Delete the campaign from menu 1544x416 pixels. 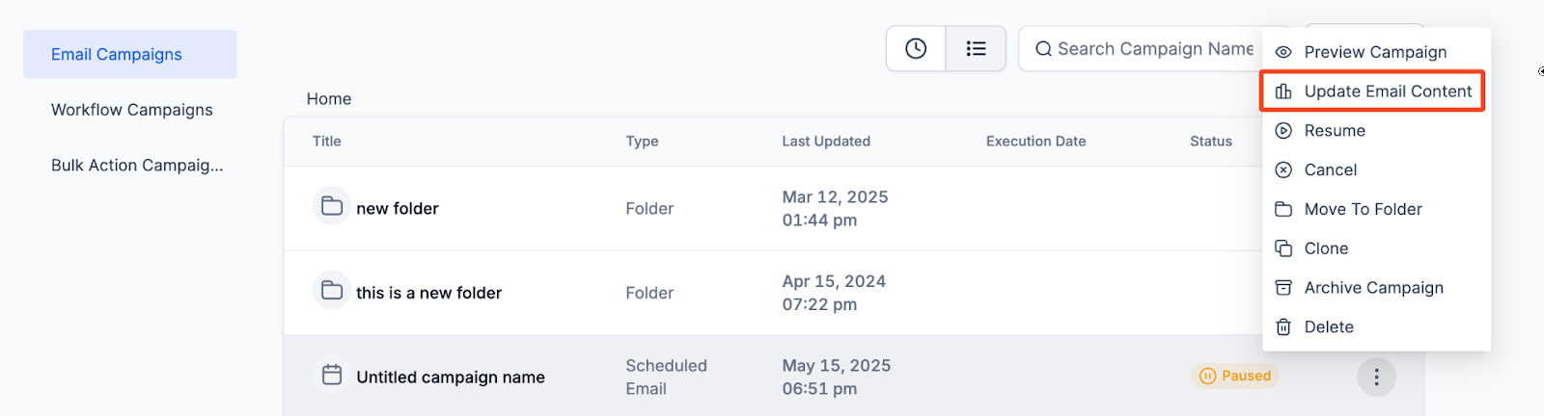[1328, 327]
